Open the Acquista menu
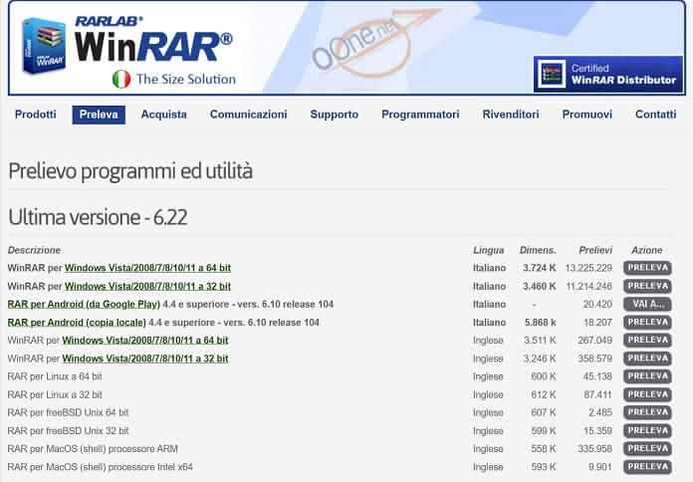 coord(163,115)
